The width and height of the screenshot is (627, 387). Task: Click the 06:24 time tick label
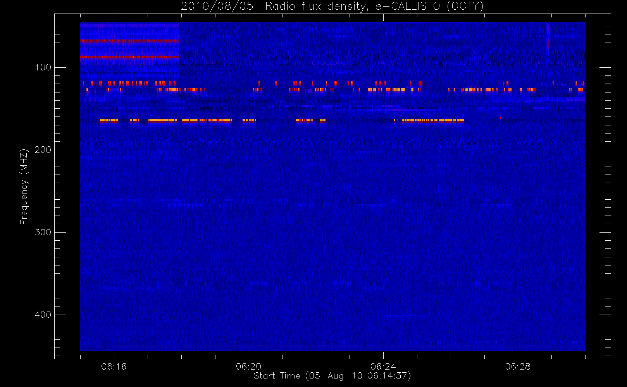click(383, 366)
